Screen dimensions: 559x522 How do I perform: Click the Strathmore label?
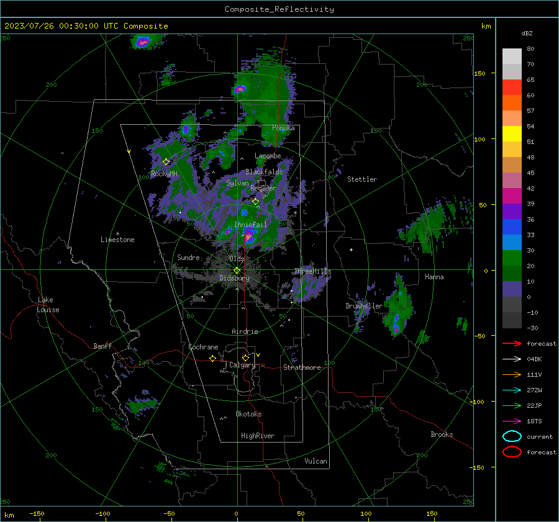pos(302,367)
